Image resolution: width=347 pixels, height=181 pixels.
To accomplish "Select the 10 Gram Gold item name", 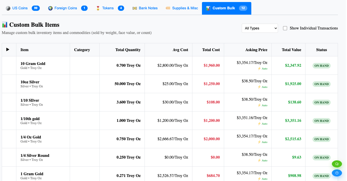I will (x=33, y=64).
